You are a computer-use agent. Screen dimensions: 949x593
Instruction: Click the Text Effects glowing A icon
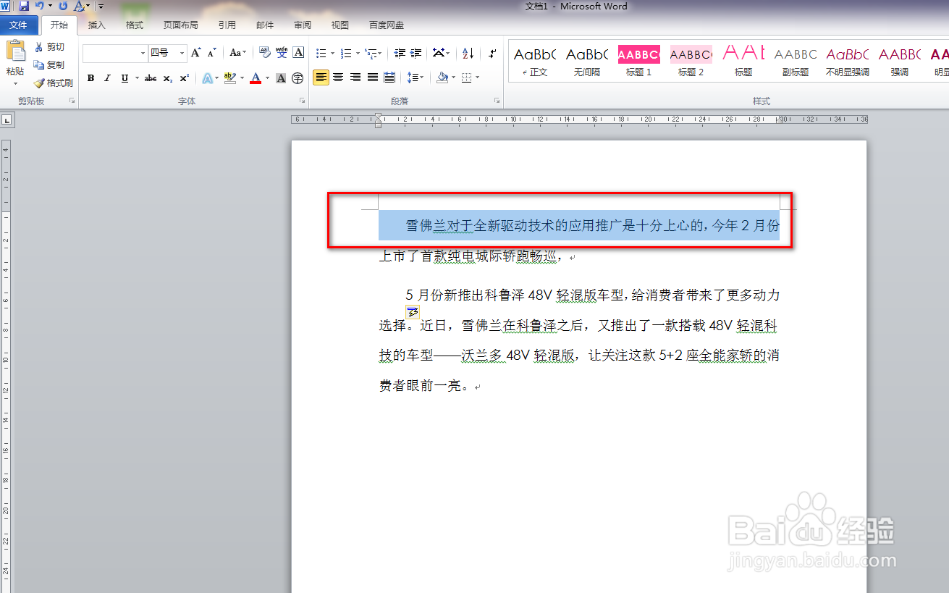tap(206, 78)
